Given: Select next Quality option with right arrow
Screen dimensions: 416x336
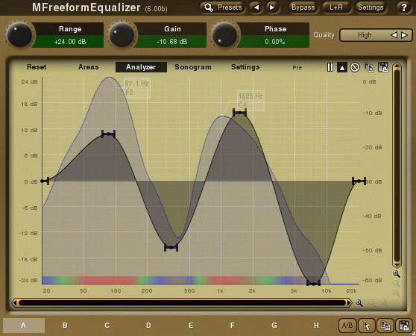Looking at the screenshot, I should (x=404, y=35).
